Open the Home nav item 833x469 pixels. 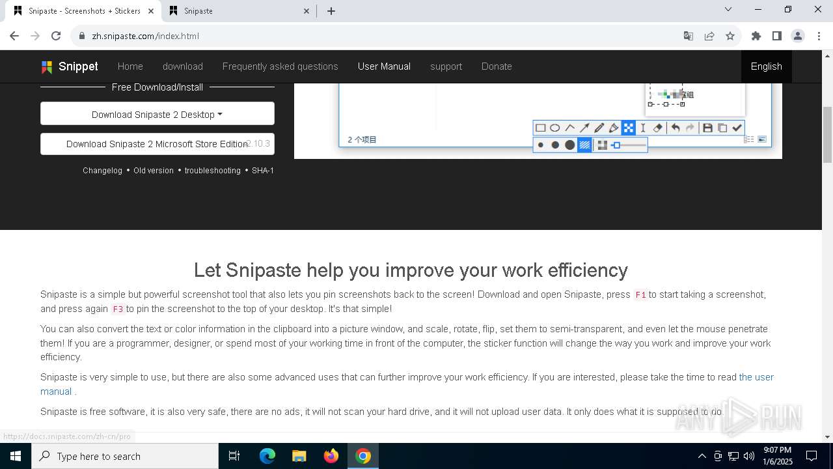[130, 66]
